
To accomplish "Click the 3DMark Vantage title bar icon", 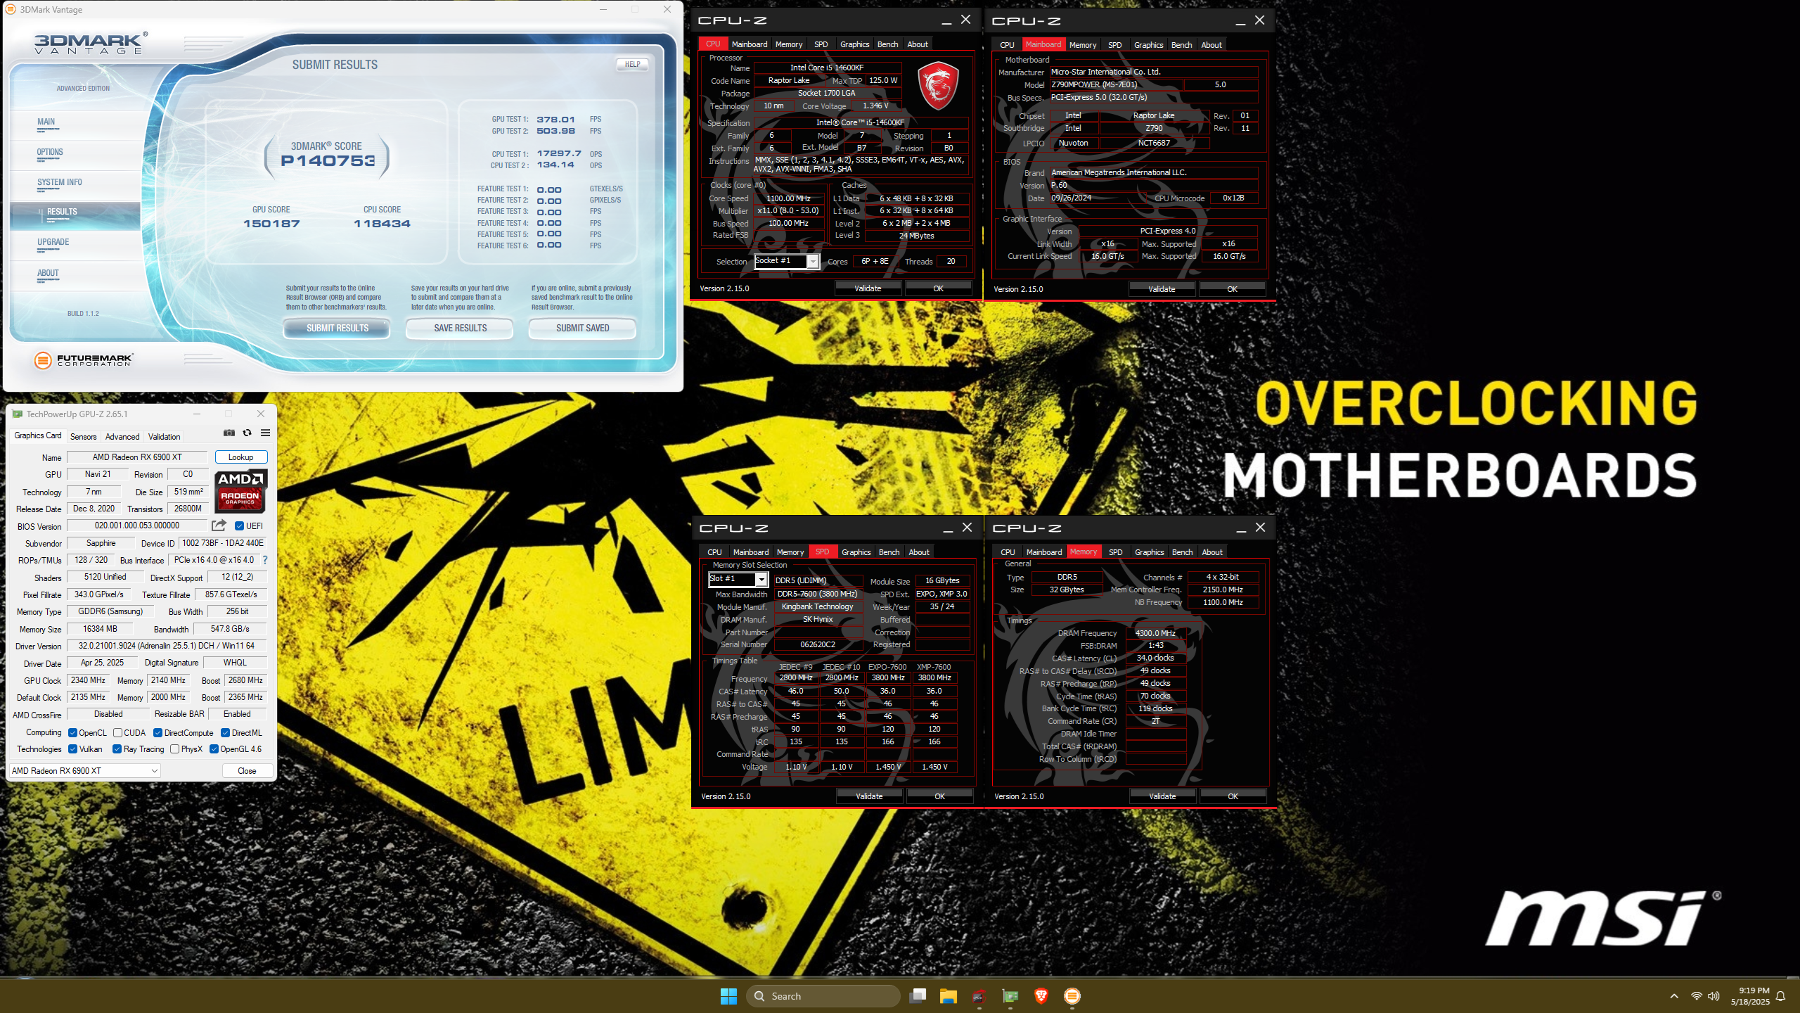I will click(x=11, y=9).
